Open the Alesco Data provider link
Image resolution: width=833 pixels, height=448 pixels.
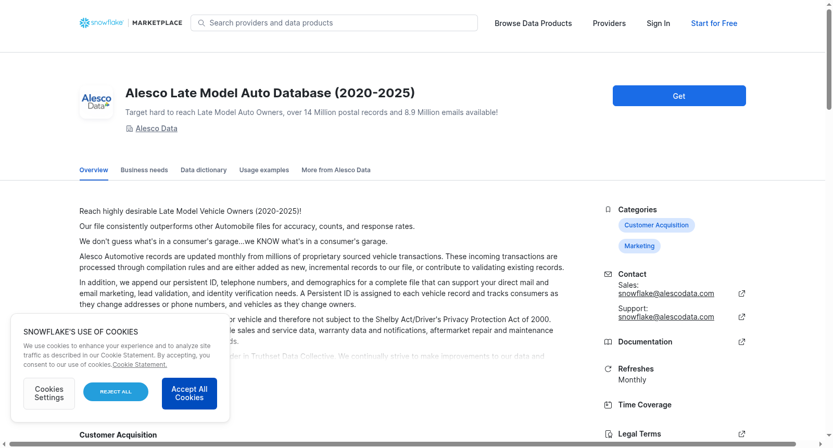coord(156,129)
